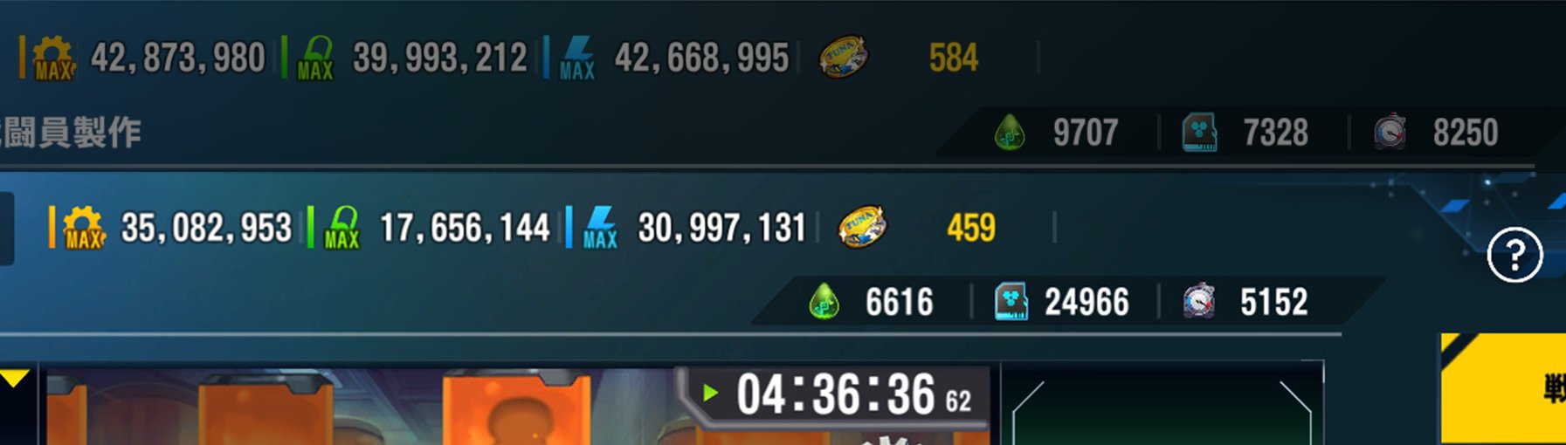
Task: Click the empty dark green production slot
Action: click(x=1162, y=406)
